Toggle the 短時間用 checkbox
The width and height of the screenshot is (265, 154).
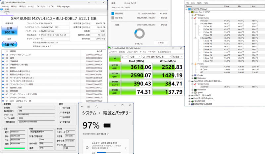61,118
